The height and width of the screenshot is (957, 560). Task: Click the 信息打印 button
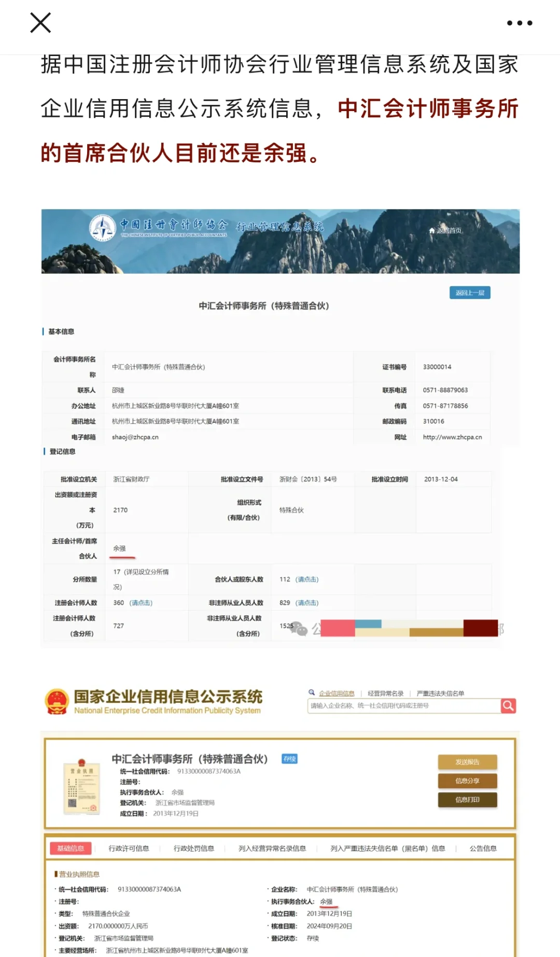click(468, 800)
